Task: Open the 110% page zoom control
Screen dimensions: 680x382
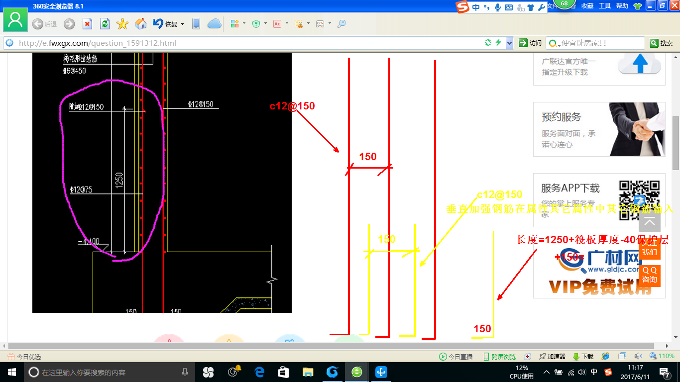Action: click(x=662, y=356)
